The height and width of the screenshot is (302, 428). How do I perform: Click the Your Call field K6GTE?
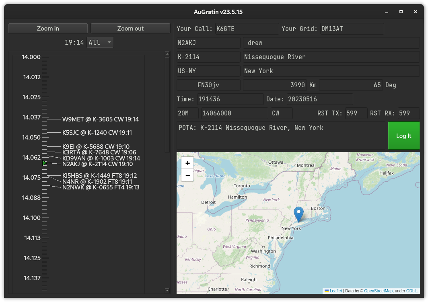coord(247,29)
